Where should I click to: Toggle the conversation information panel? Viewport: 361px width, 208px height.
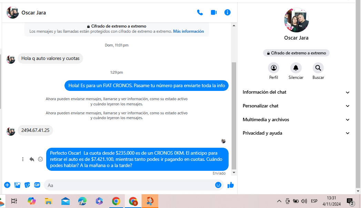point(227,12)
